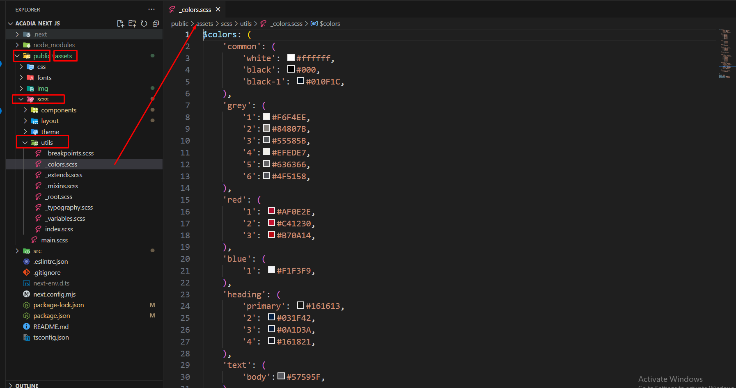
Task: Expand the OUTLINE section
Action: click(x=11, y=386)
